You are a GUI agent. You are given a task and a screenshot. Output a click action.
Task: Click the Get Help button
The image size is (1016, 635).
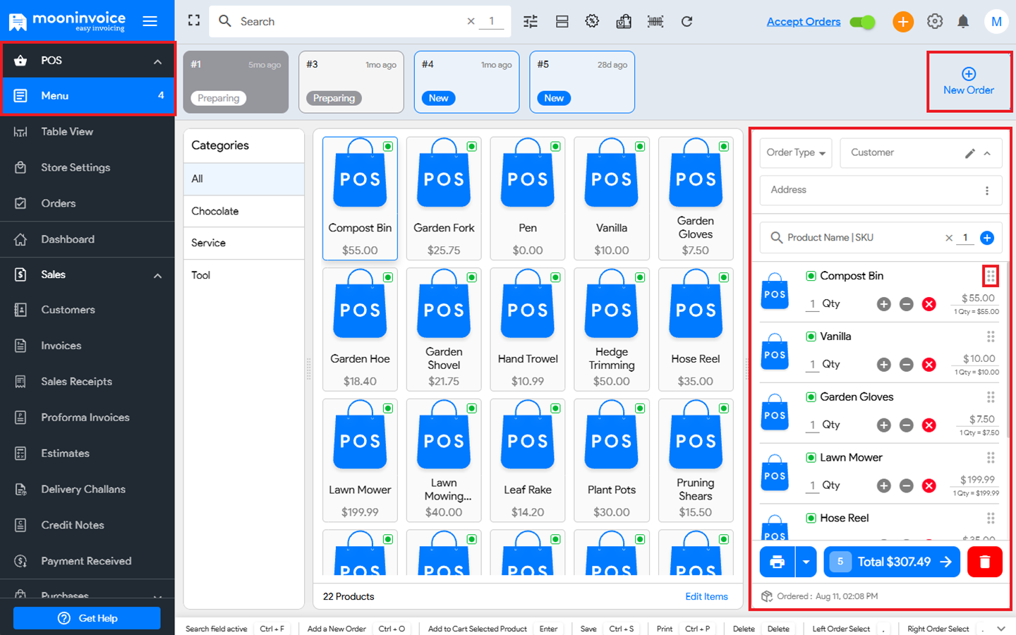pos(87,618)
